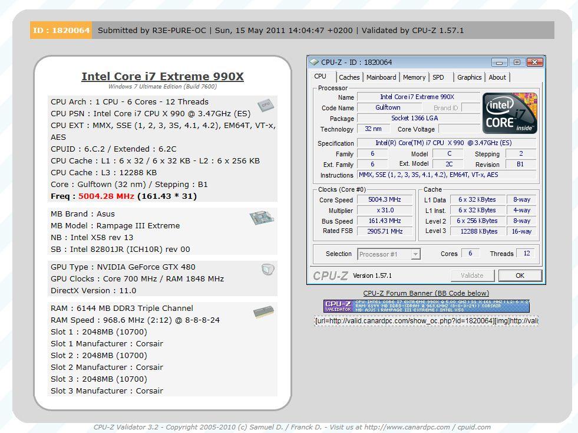Click the Name field 'Intel Core i7 Extreme 990X'
578x433 pixels.
pos(418,97)
